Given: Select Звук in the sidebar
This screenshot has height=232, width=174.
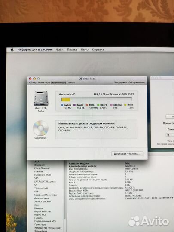Looking at the screenshot, I should pos(37,205).
